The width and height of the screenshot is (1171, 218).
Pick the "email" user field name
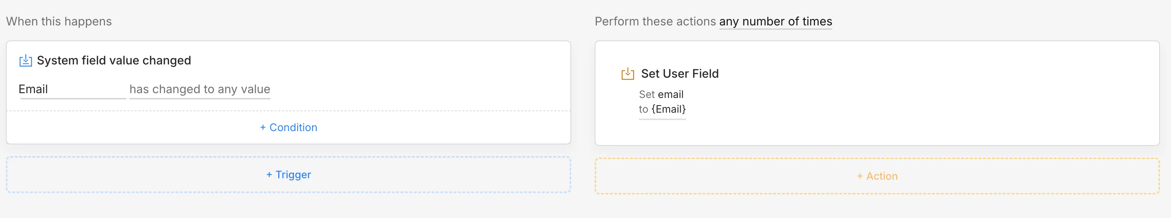click(671, 95)
